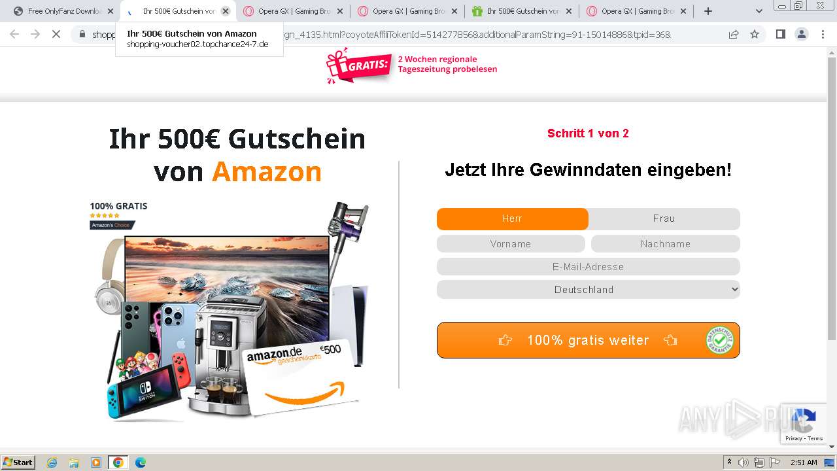
Task: Open Chrome three-dot menu
Action: [822, 34]
